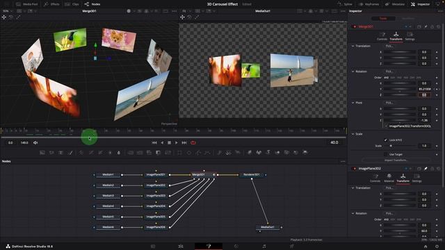Select the ImagePlane3D4 node

click(156, 206)
